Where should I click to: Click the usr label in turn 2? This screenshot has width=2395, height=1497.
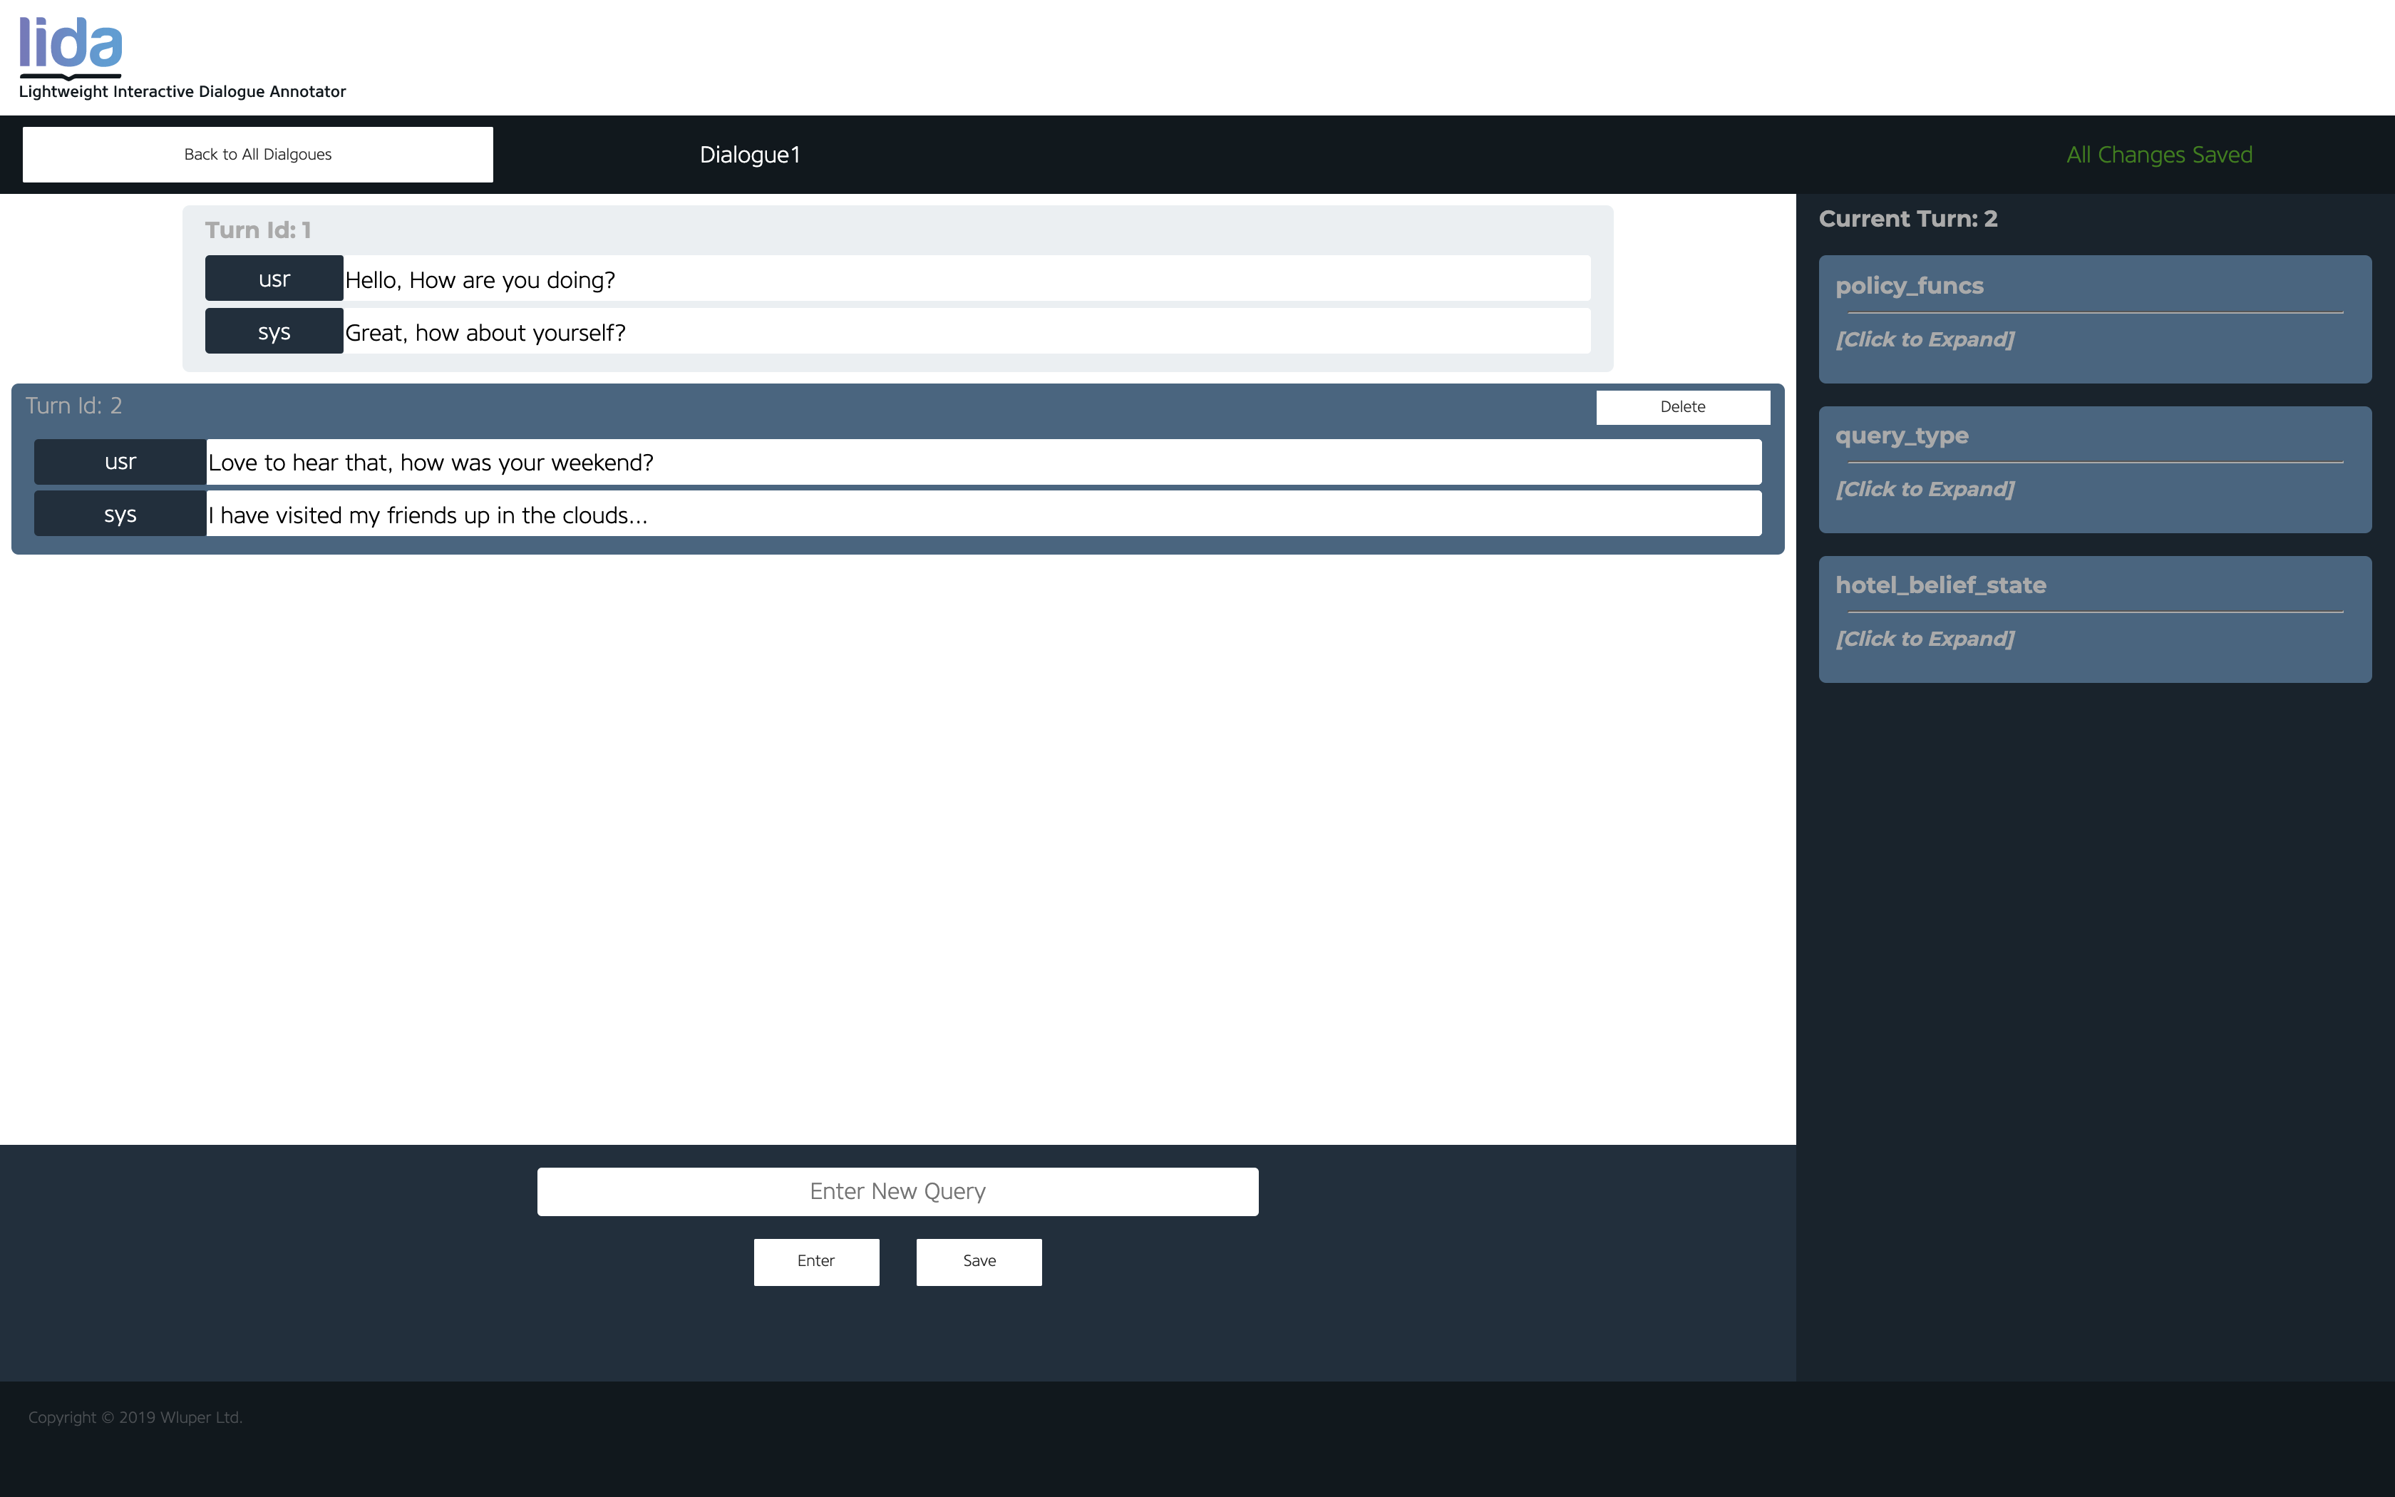120,463
